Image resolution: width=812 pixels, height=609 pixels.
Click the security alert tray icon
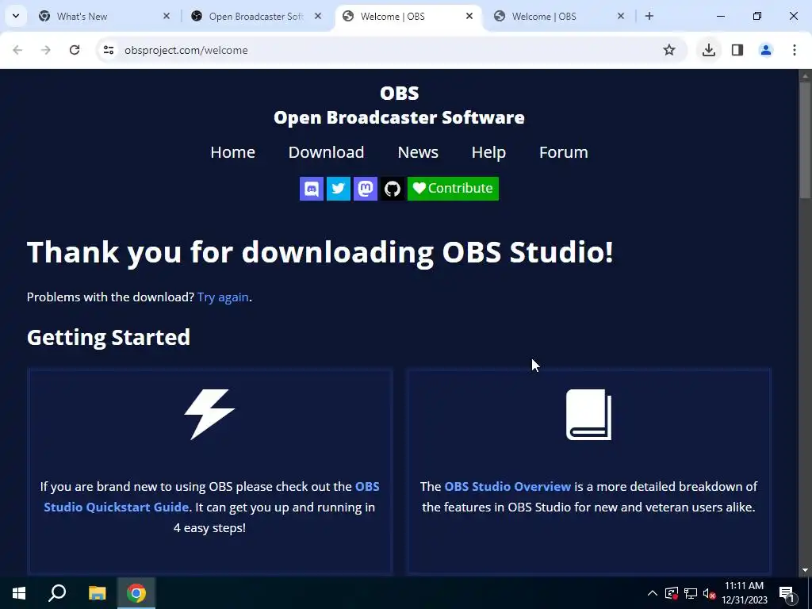tap(671, 593)
